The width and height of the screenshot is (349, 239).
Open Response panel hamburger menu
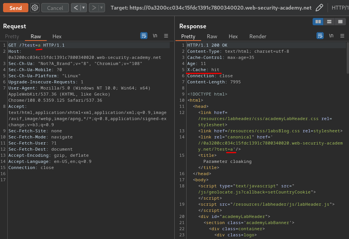342,36
